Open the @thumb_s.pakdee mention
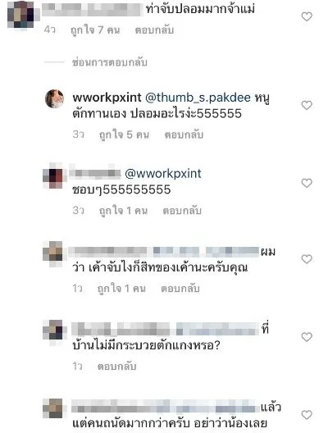 pos(198,98)
